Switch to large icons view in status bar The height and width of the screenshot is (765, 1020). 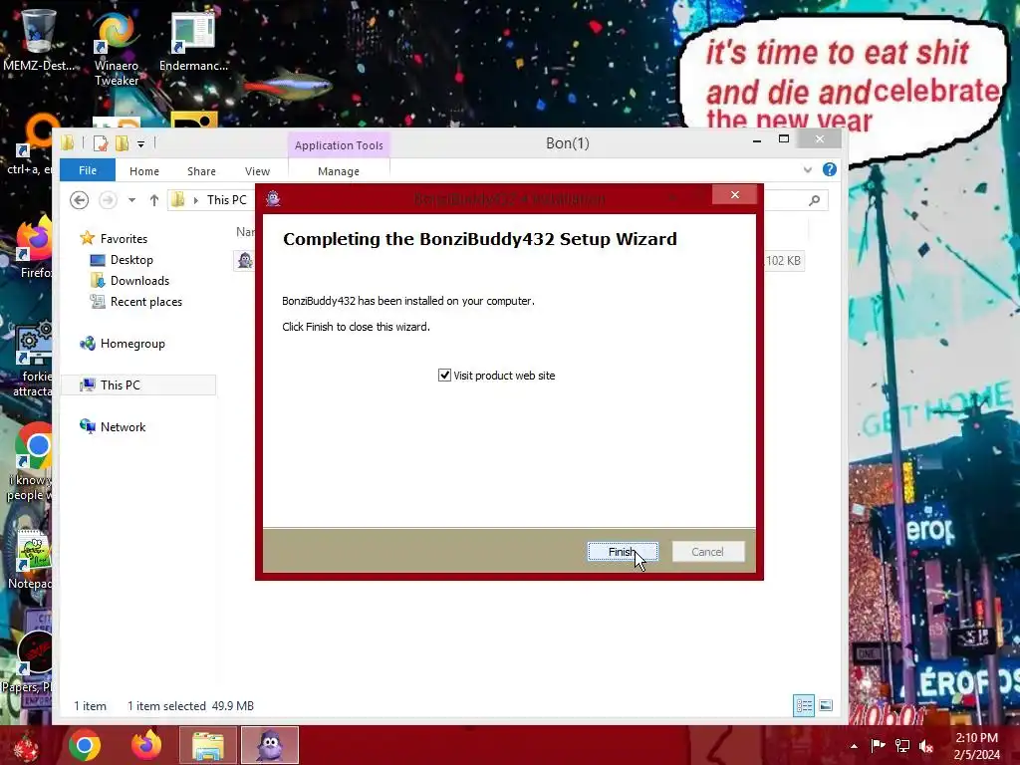pos(826,706)
